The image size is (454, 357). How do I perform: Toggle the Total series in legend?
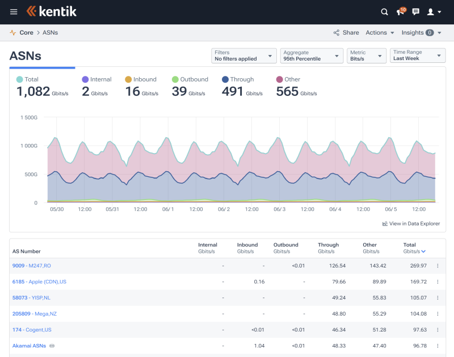19,79
